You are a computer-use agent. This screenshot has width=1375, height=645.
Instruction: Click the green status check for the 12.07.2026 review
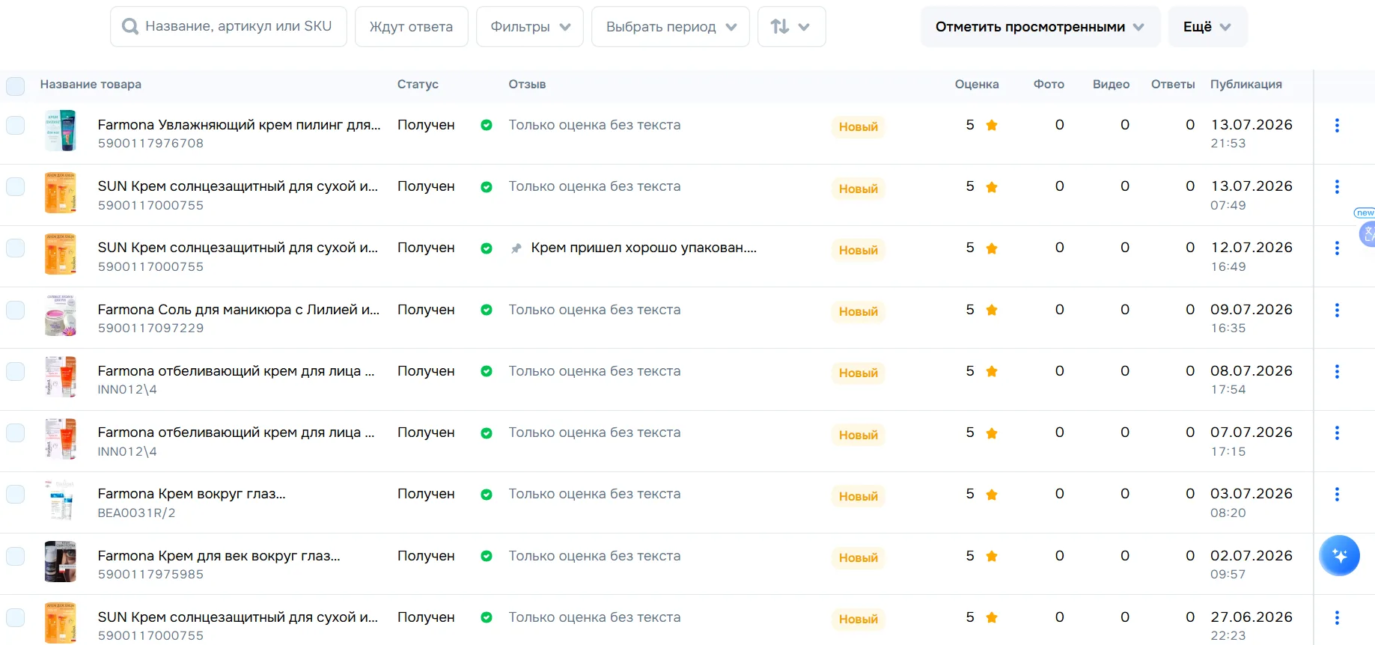(x=487, y=248)
